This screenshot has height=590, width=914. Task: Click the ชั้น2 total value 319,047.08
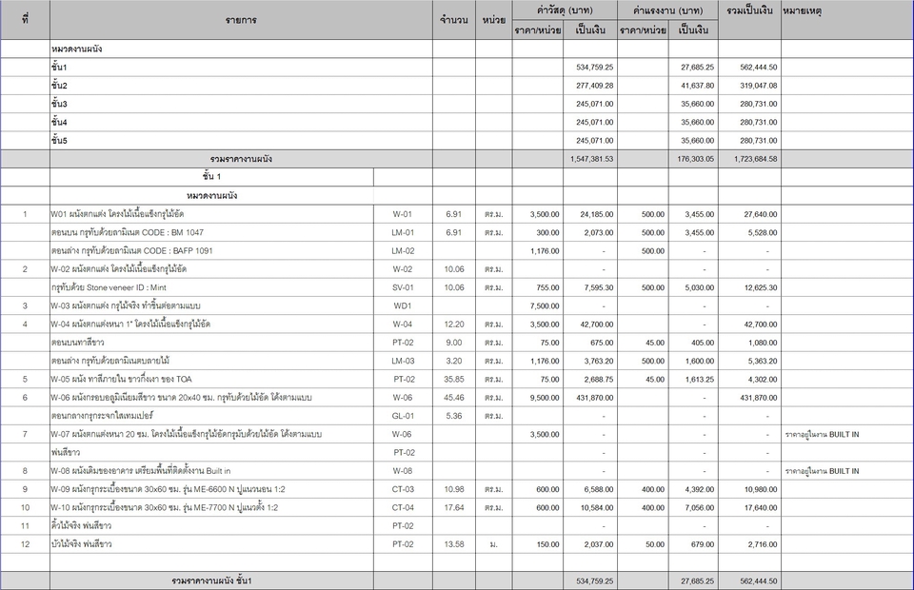pyautogui.click(x=749, y=86)
